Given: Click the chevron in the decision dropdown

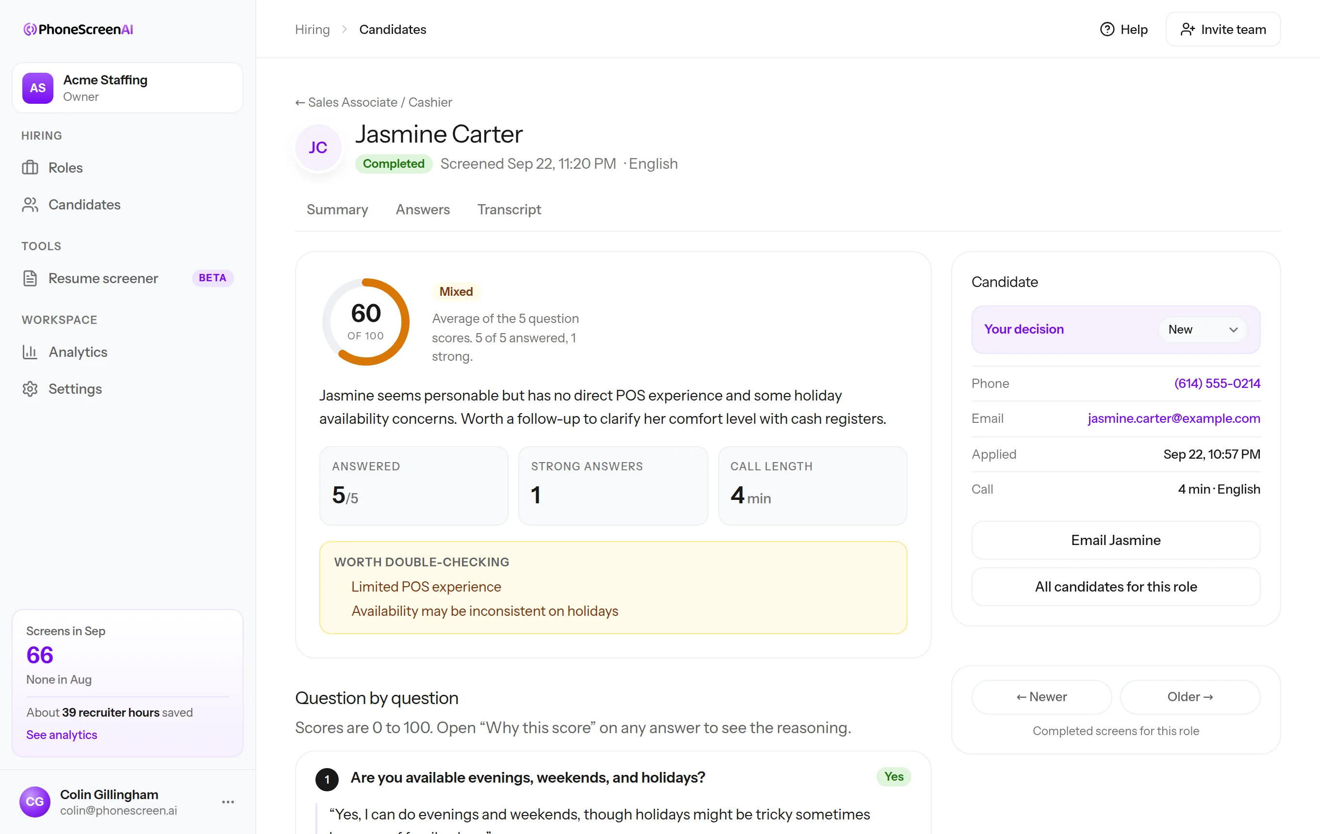Looking at the screenshot, I should [1234, 330].
